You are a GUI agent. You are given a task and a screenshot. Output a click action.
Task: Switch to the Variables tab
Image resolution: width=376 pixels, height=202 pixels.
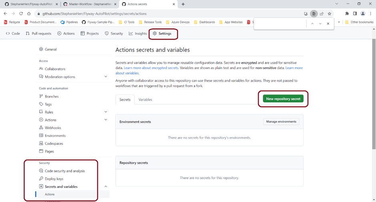pyautogui.click(x=145, y=100)
